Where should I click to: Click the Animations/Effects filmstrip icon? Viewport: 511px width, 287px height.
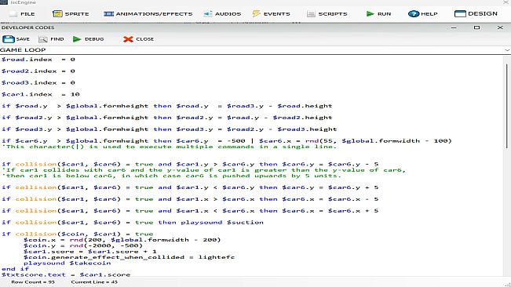click(x=108, y=13)
